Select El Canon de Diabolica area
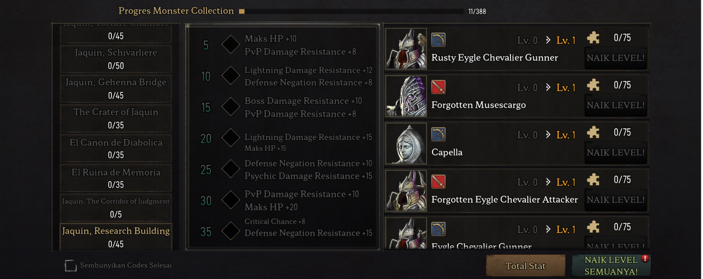703x279 pixels. [116, 149]
